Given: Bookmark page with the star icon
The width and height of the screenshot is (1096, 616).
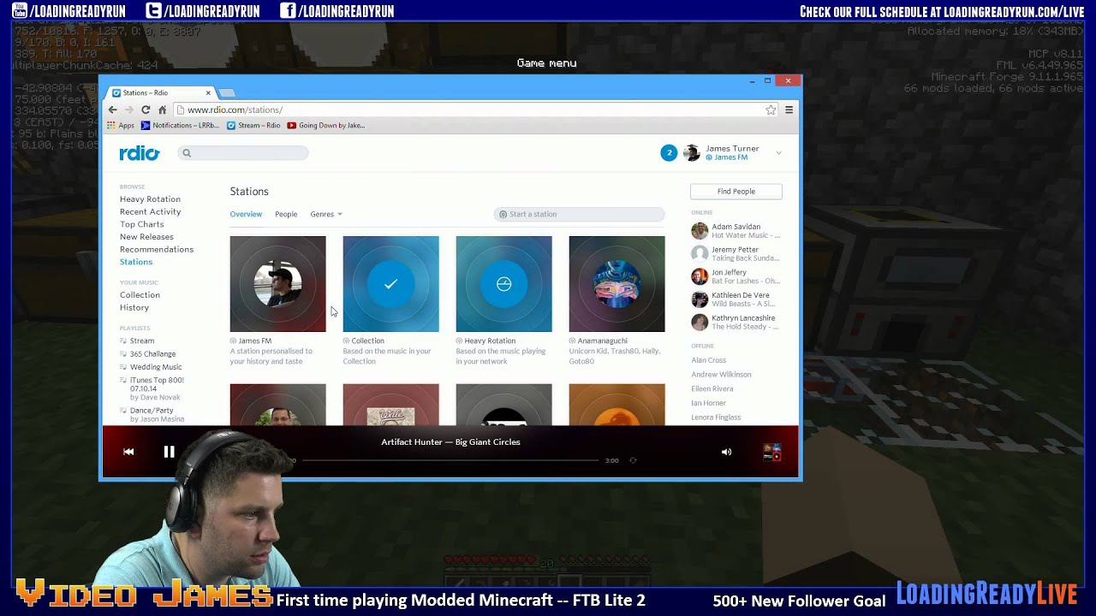Looking at the screenshot, I should [x=771, y=110].
